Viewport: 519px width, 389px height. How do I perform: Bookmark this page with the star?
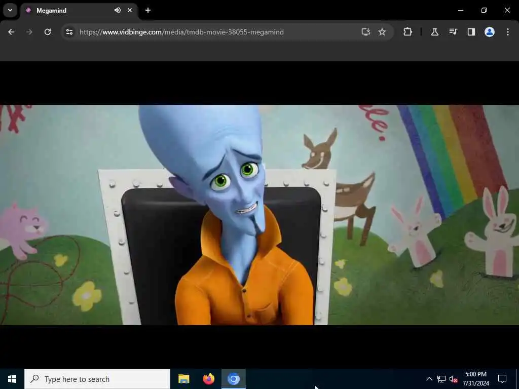coord(382,32)
